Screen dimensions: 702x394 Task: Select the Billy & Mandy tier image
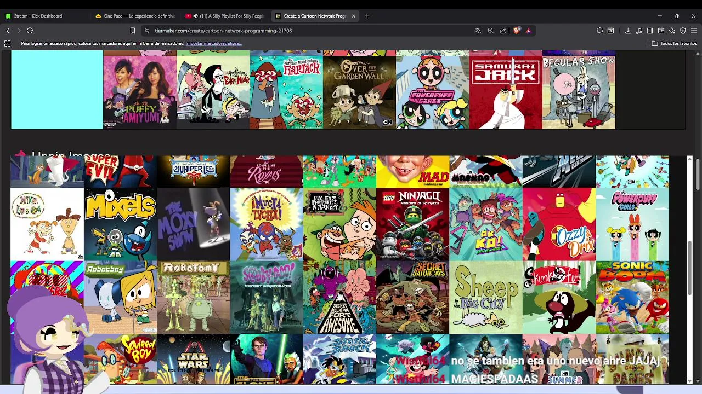[213, 92]
